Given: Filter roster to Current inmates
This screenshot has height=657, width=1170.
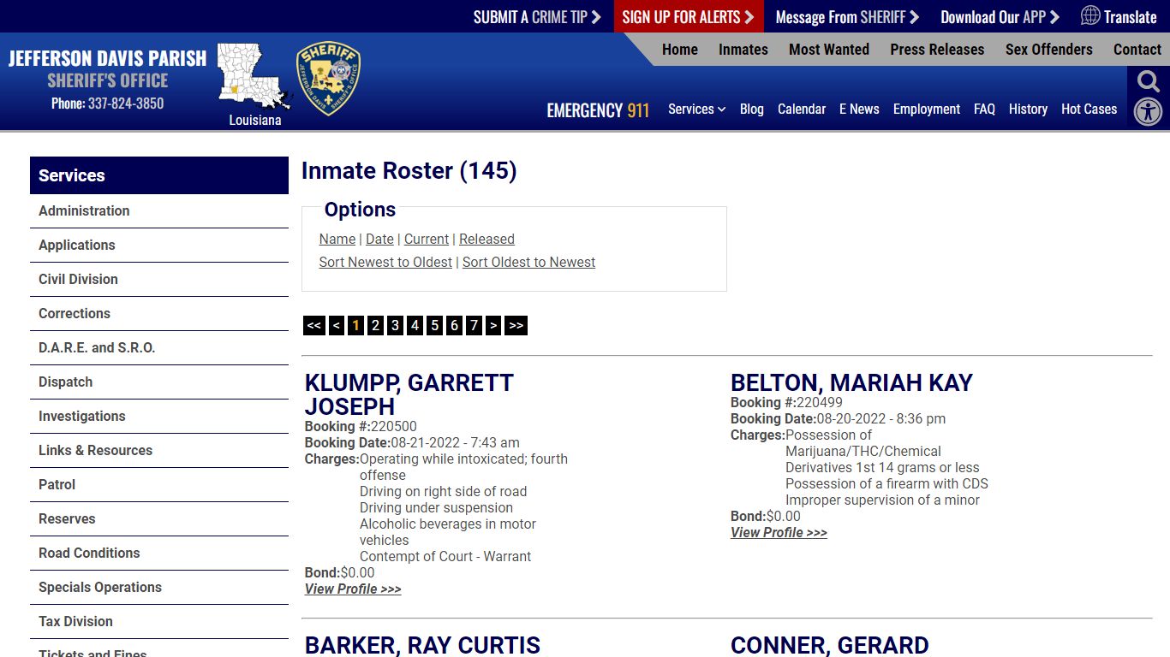Looking at the screenshot, I should coord(427,240).
